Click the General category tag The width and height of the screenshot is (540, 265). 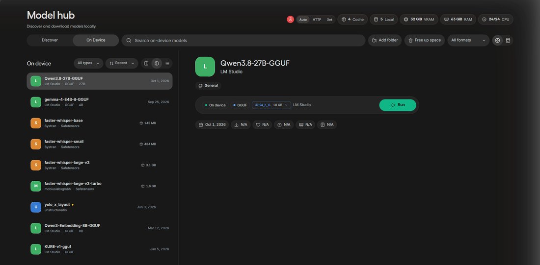coord(208,86)
